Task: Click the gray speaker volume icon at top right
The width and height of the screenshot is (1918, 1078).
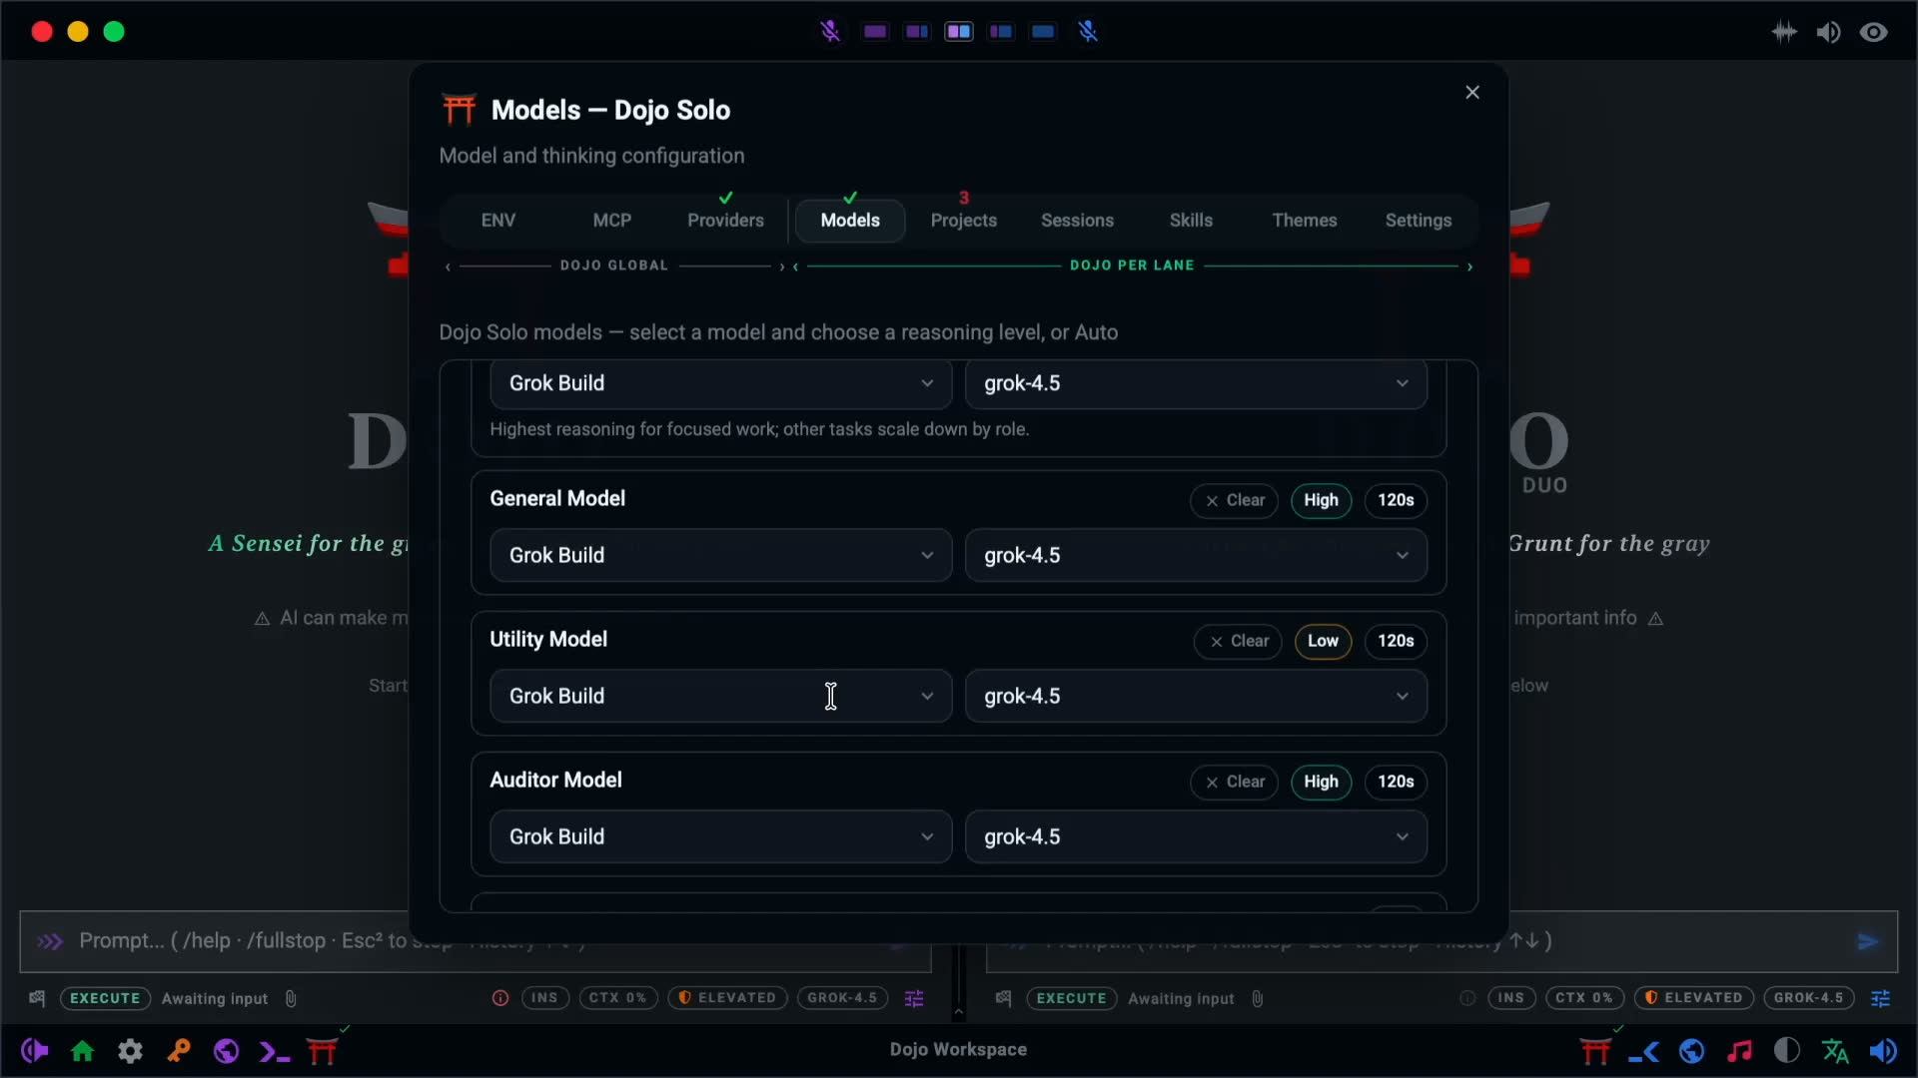Action: [1829, 32]
